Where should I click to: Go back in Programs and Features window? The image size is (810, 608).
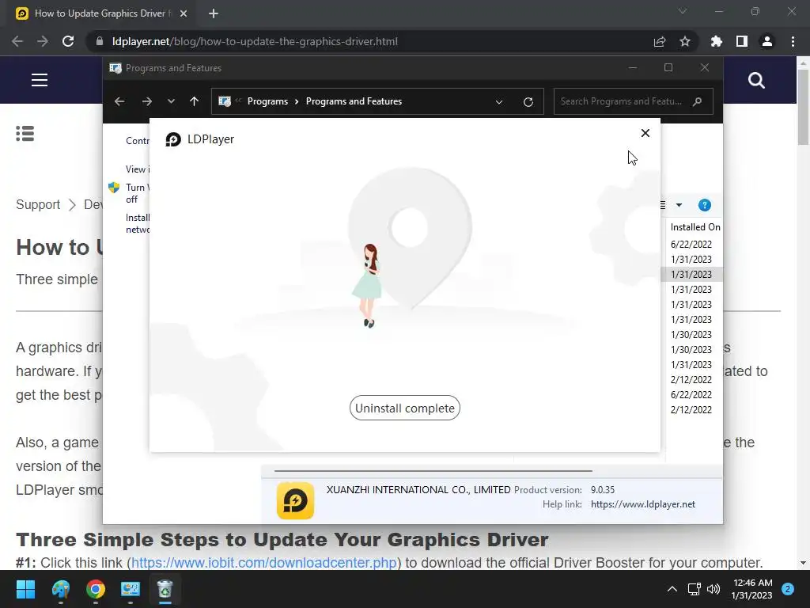coord(119,101)
